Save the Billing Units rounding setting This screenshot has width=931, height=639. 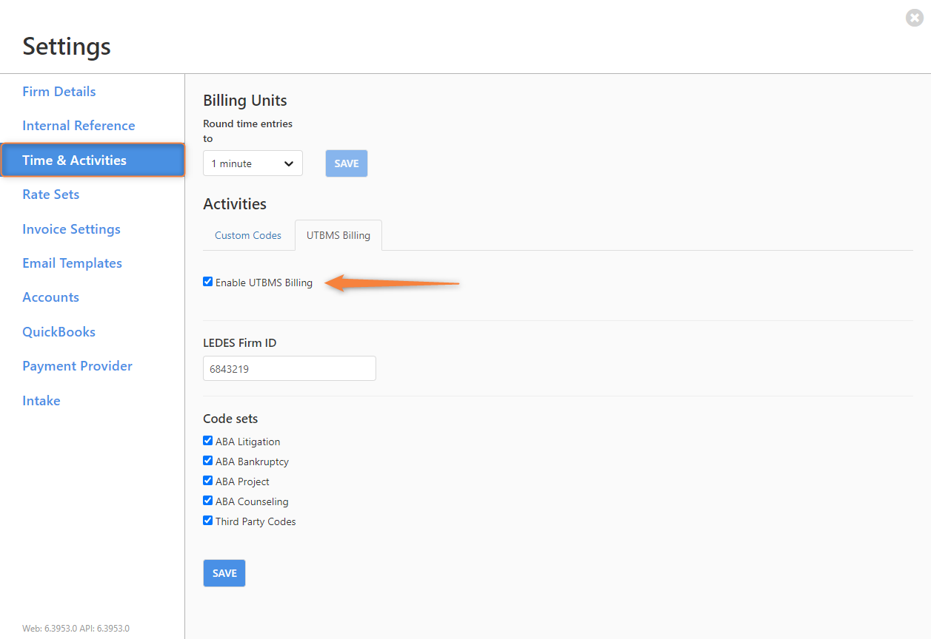(346, 163)
